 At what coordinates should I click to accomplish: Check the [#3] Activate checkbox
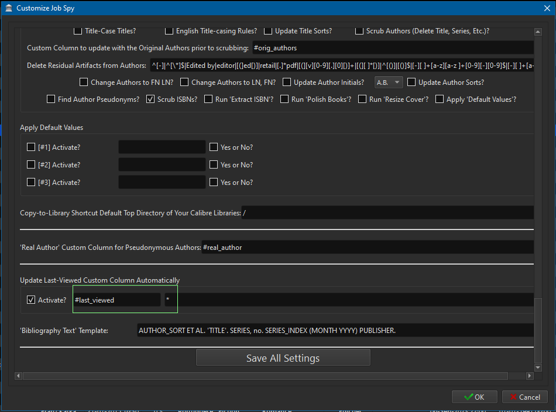(x=31, y=182)
